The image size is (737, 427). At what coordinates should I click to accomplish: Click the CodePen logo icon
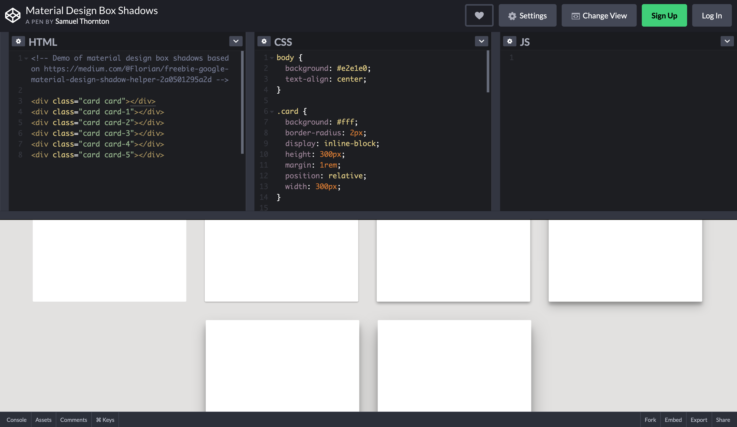(13, 16)
